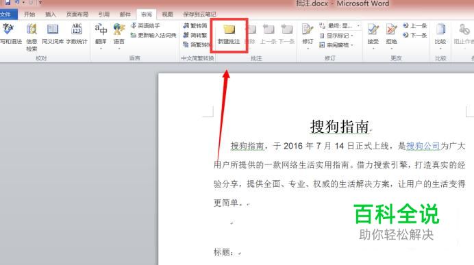Image resolution: width=474 pixels, height=265 pixels.
Task: Open the 保存到云笔记 tab
Action: pyautogui.click(x=199, y=14)
